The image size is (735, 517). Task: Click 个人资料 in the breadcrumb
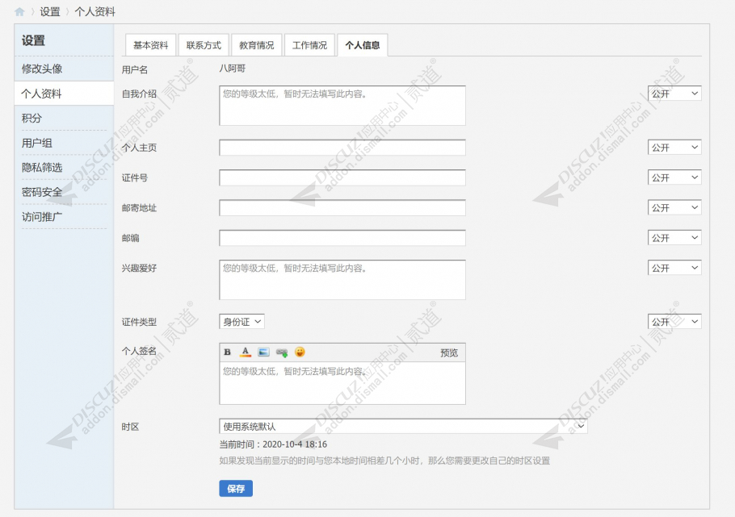click(x=94, y=12)
